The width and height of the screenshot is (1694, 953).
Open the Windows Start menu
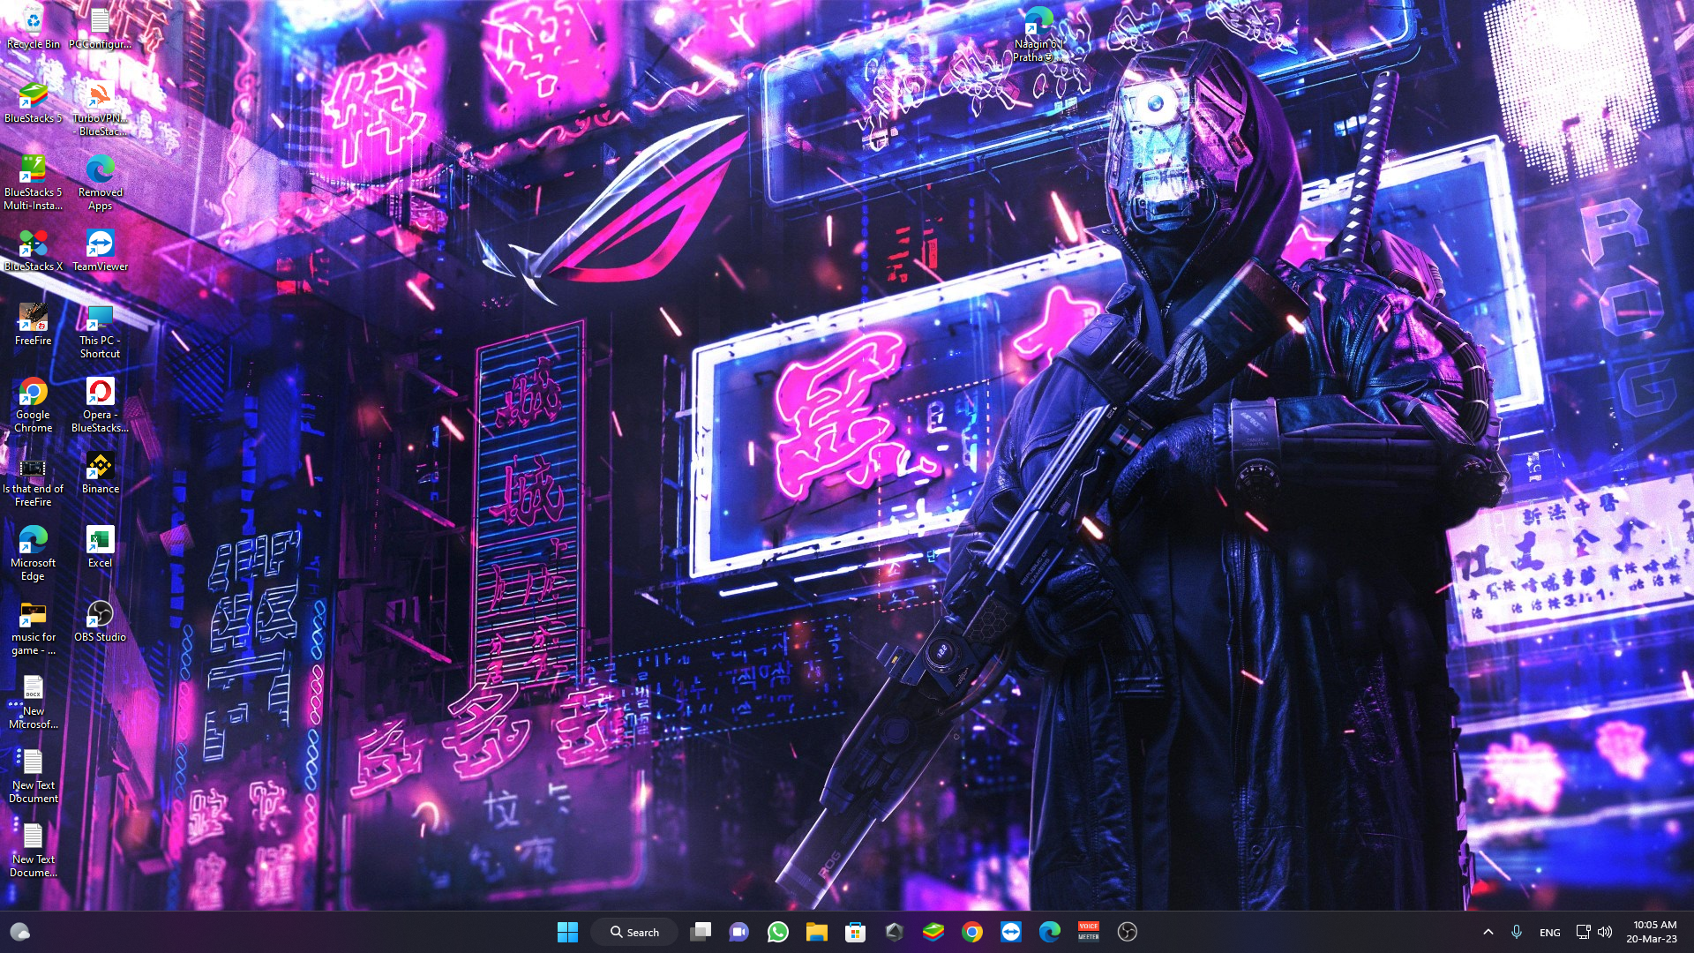pos(567,932)
